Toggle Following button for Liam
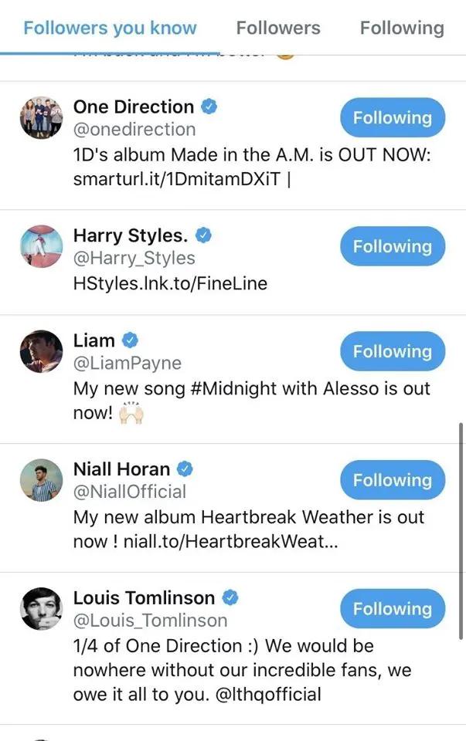 (393, 352)
